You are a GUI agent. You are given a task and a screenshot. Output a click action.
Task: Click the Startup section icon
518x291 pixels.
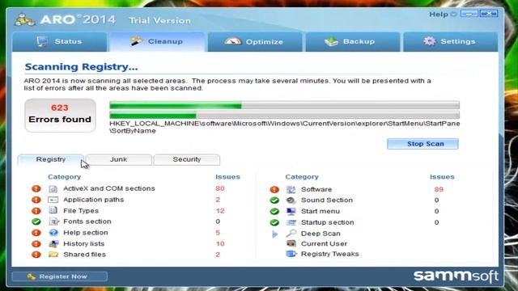pos(291,222)
